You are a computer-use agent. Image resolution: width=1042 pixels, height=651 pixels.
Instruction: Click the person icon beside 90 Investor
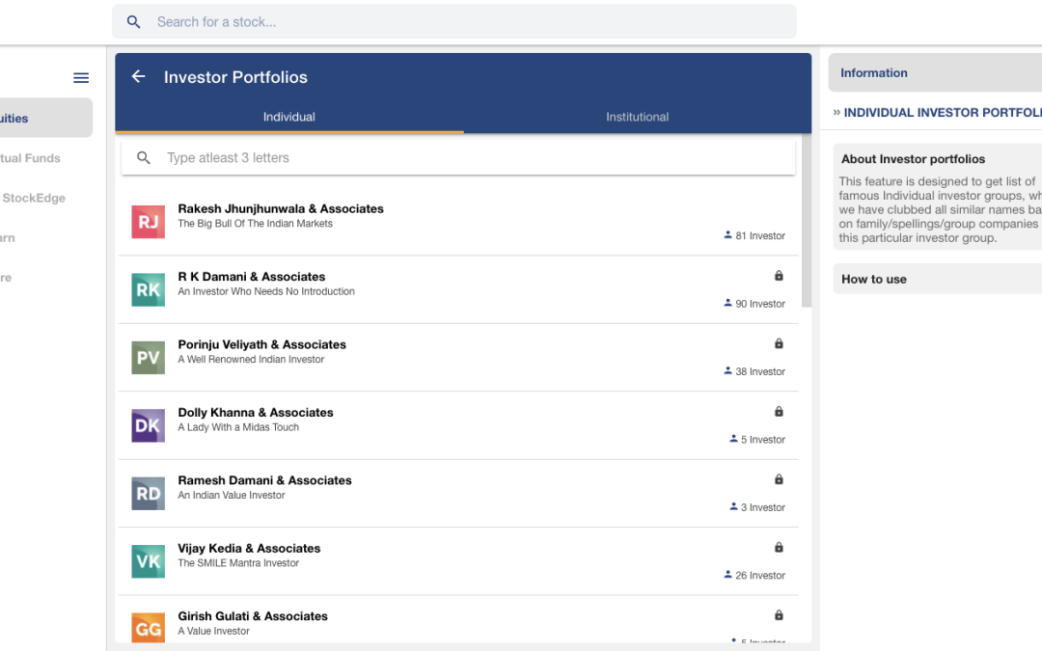pyautogui.click(x=727, y=303)
